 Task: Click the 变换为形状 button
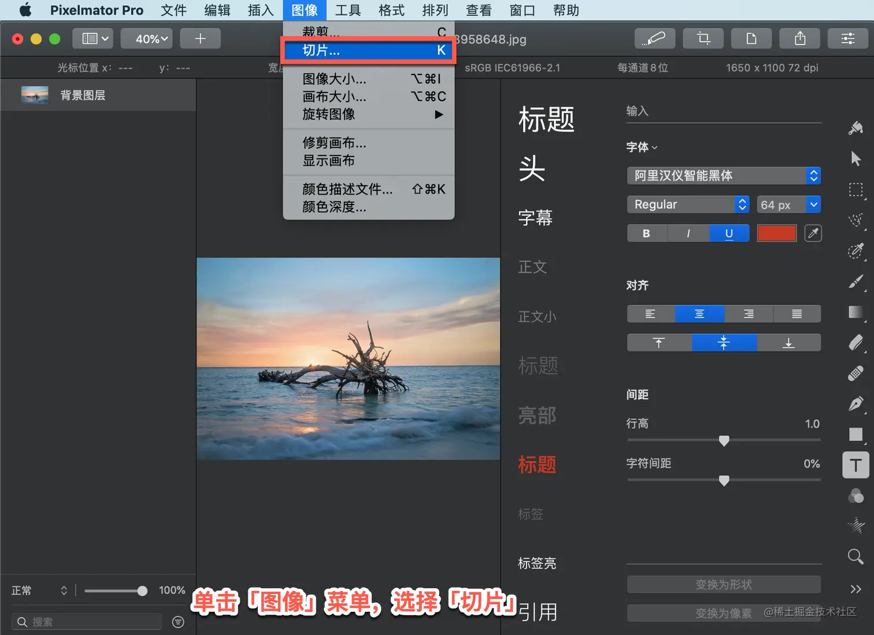pos(724,585)
